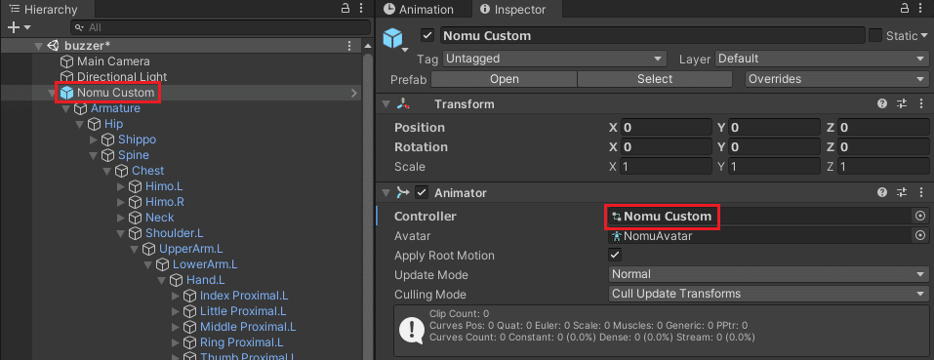Toggle the Nomu Custom active checkbox

427,35
